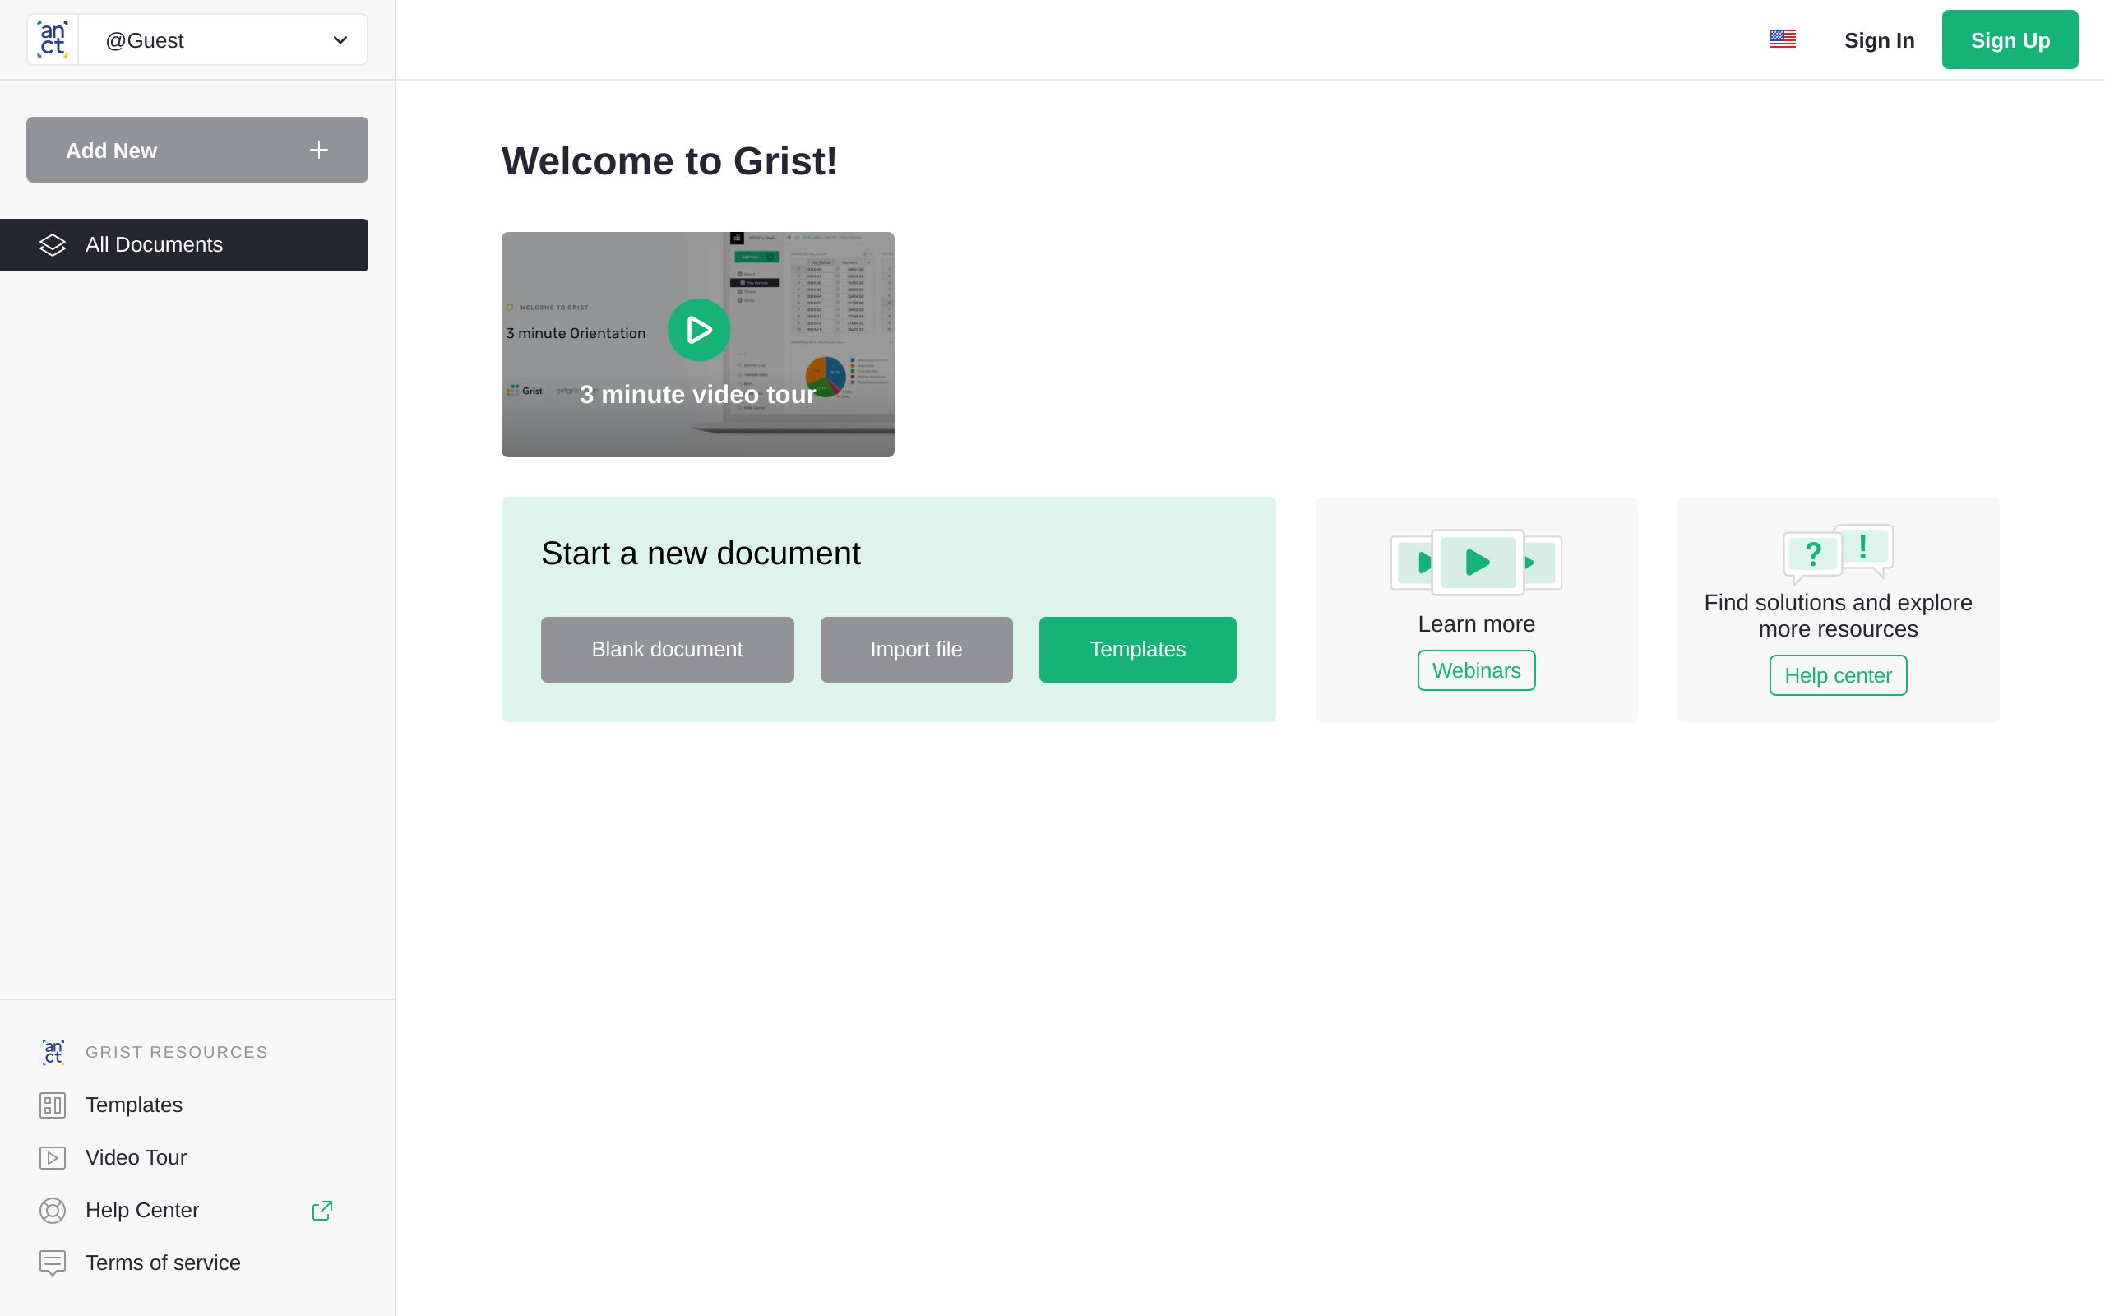Click the layers icon beside All Documents
Screen dimensions: 2105x1316
tap(52, 244)
